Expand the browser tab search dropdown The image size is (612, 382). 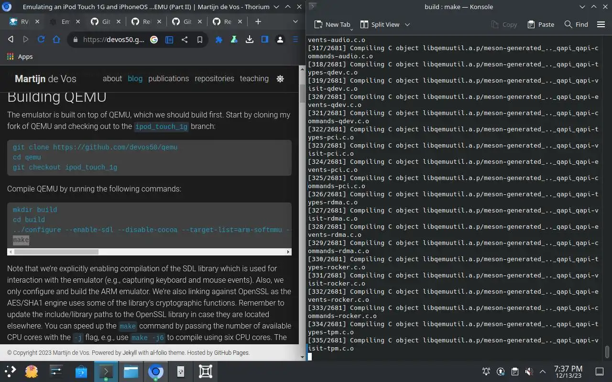click(x=295, y=21)
